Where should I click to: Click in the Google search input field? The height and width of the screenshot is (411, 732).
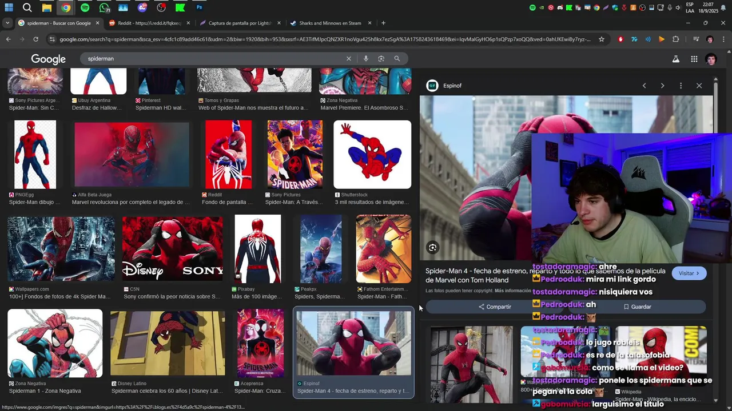(x=213, y=58)
